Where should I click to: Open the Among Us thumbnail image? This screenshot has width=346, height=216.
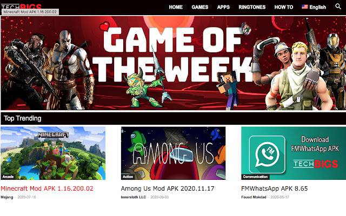point(173,153)
